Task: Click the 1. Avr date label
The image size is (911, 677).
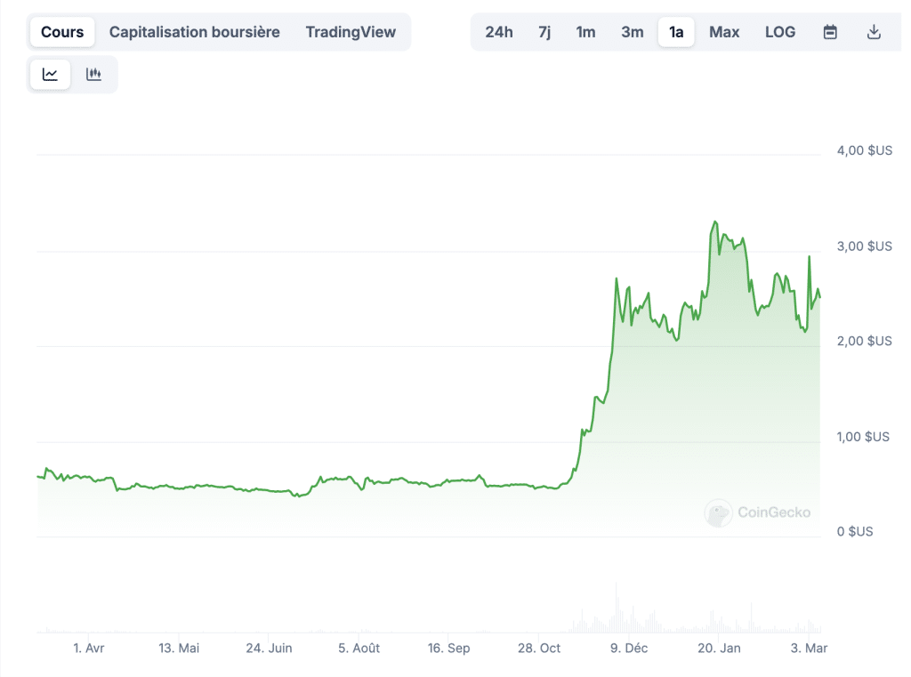Action: point(88,648)
